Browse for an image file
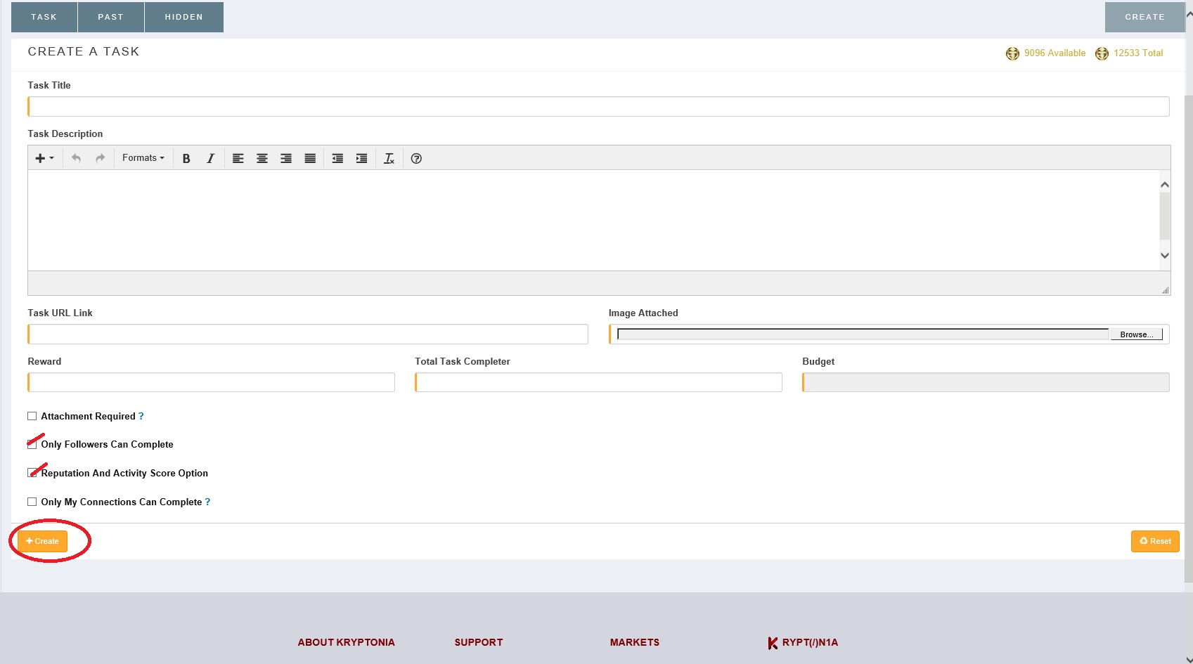The height and width of the screenshot is (664, 1193). click(1136, 334)
